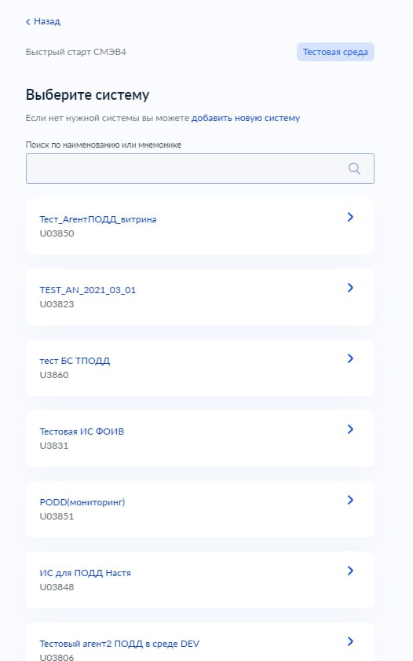
Task: Pick the ИС для ПОДД Настя system
Action: click(x=200, y=581)
